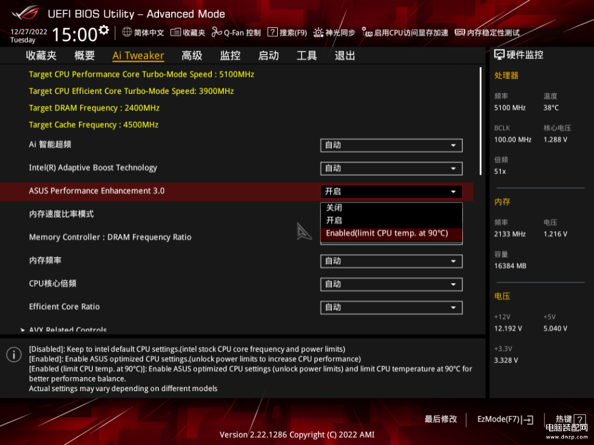Click the 5100 MHz processor frequency value

click(510, 108)
